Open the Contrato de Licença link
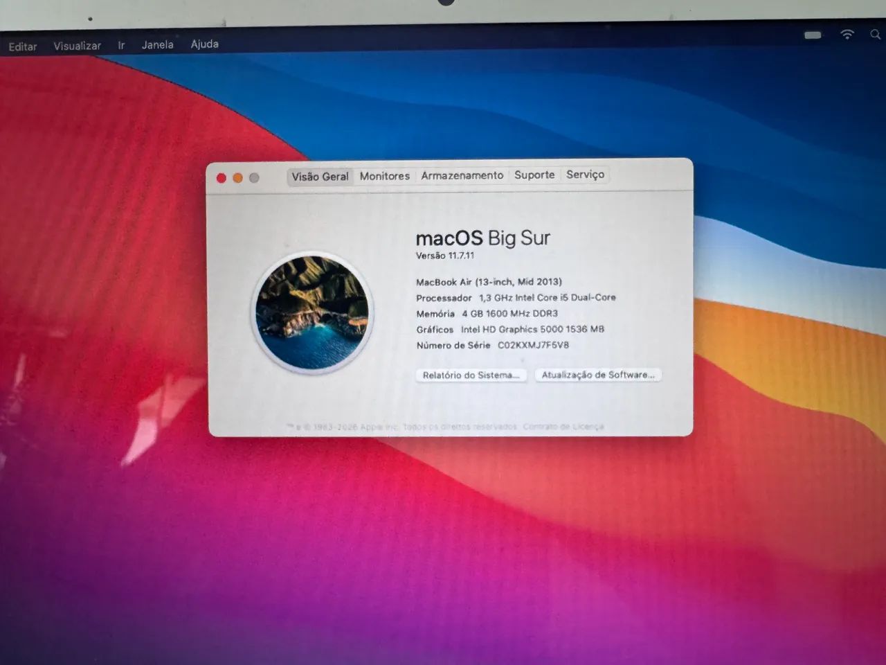This screenshot has height=665, width=886. [563, 427]
